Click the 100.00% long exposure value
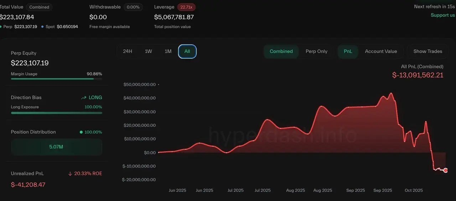 93,107
